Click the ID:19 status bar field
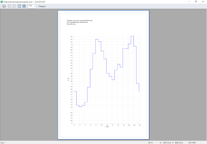The image size is (207, 144). pos(151,142)
